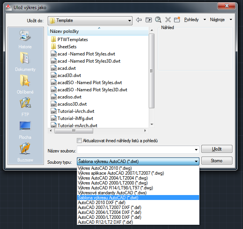Select the PTWTemplates folder
243x229 pixels.
click(x=69, y=40)
